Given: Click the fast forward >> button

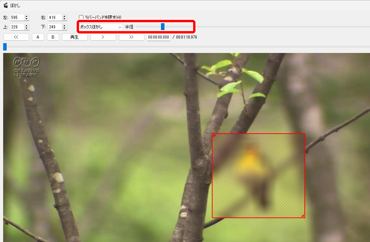Looking at the screenshot, I should tap(132, 37).
